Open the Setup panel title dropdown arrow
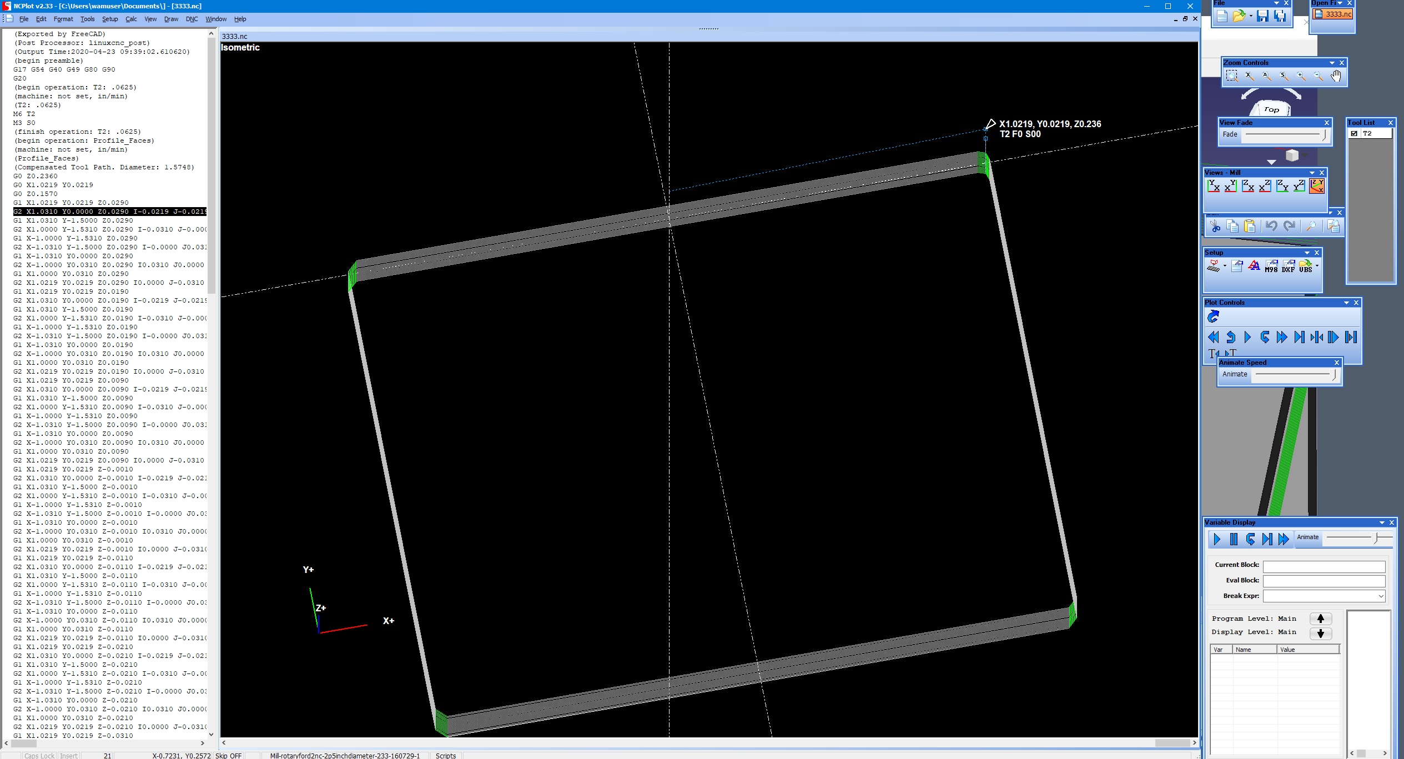Viewport: 1404px width, 759px height. [x=1307, y=253]
